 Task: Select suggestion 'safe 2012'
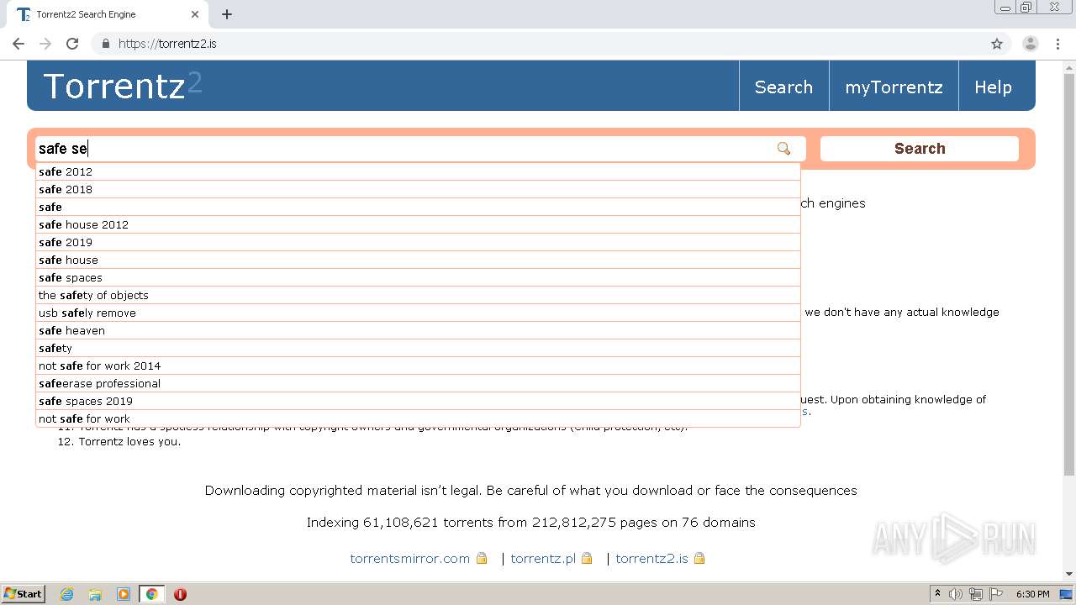(x=418, y=171)
